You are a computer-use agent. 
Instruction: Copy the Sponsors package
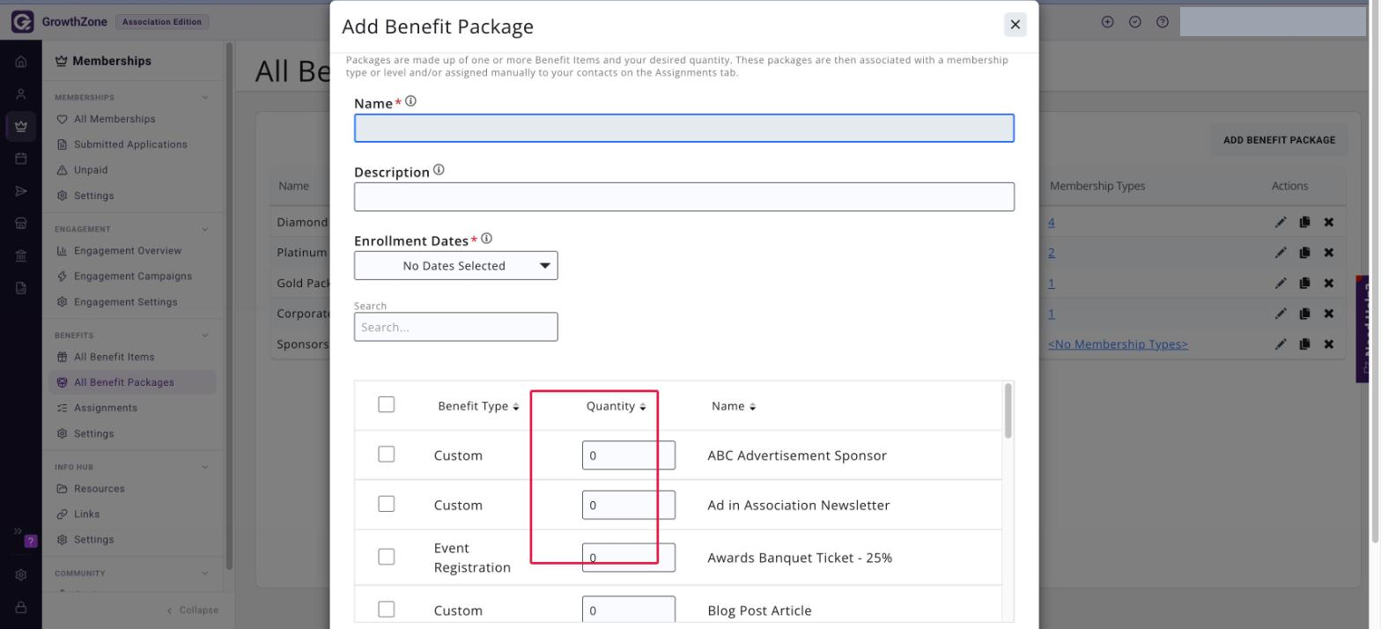tap(1304, 344)
